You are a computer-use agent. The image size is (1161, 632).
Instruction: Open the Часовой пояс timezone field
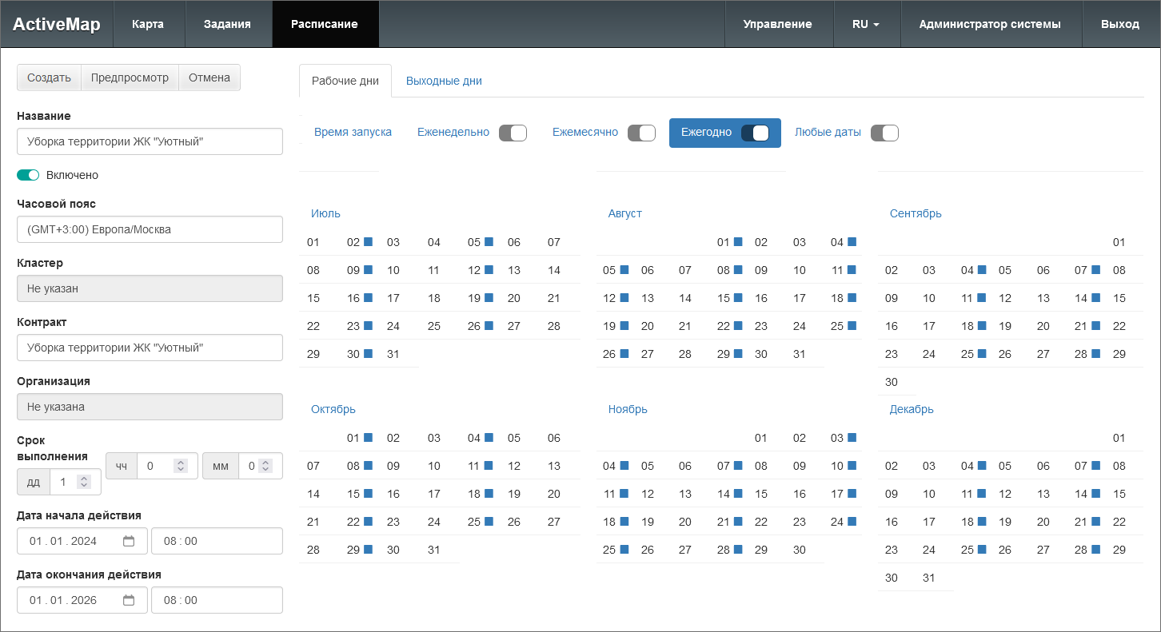coord(150,229)
